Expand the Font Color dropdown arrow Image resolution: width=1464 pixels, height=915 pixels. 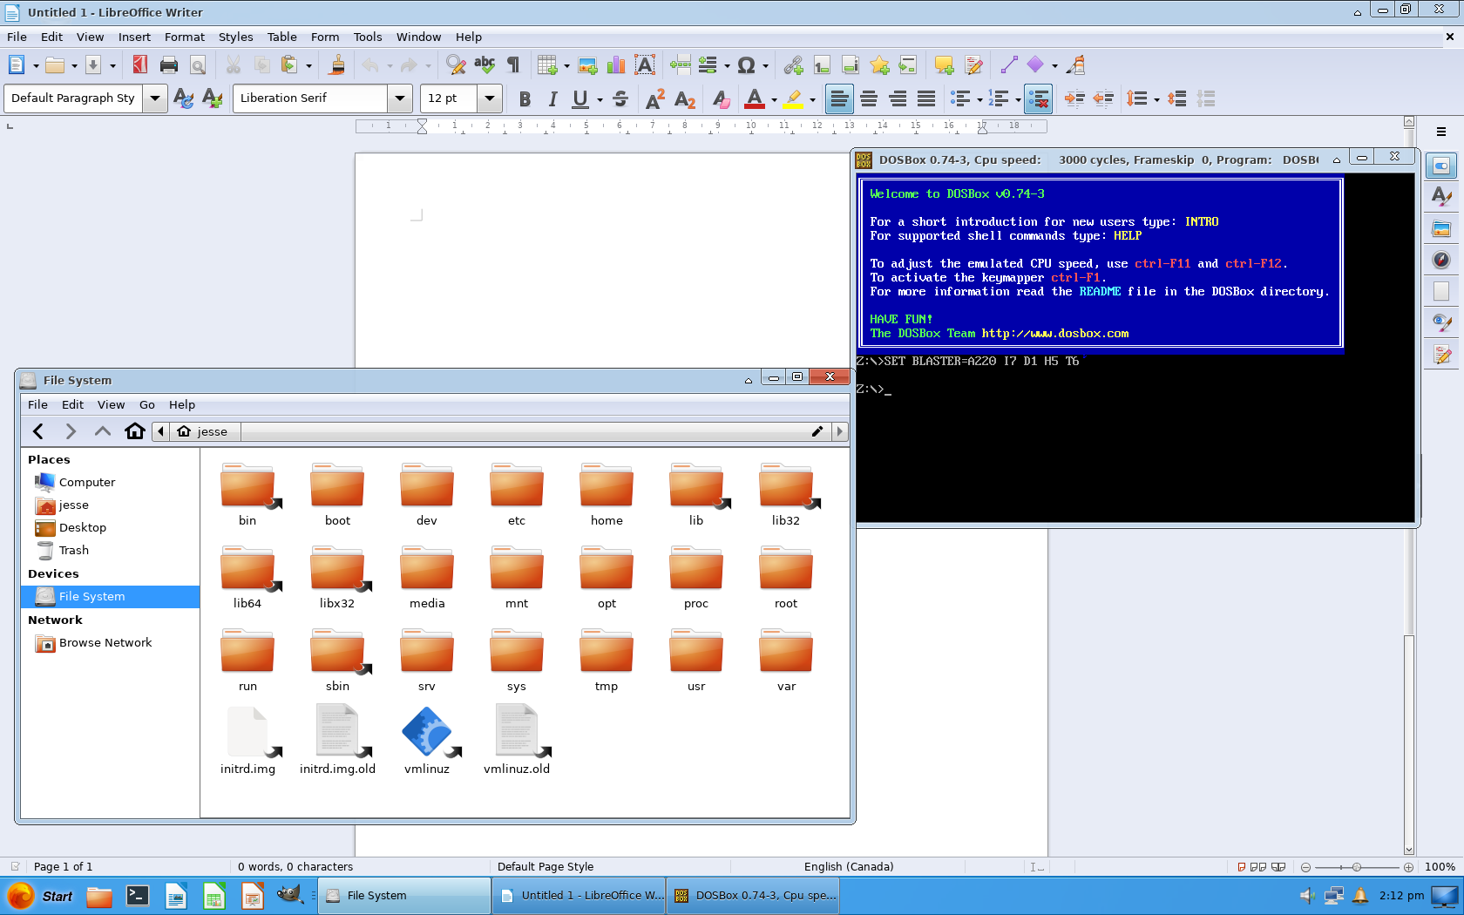(774, 100)
